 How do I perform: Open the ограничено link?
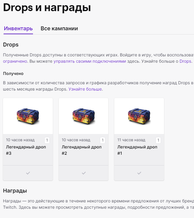(x=15, y=61)
